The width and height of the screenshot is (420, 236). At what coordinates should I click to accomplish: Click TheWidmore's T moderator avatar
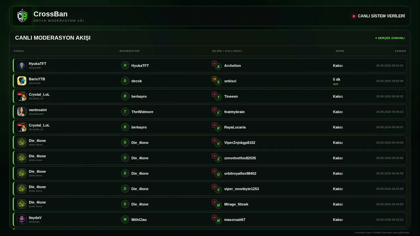[x=125, y=111]
